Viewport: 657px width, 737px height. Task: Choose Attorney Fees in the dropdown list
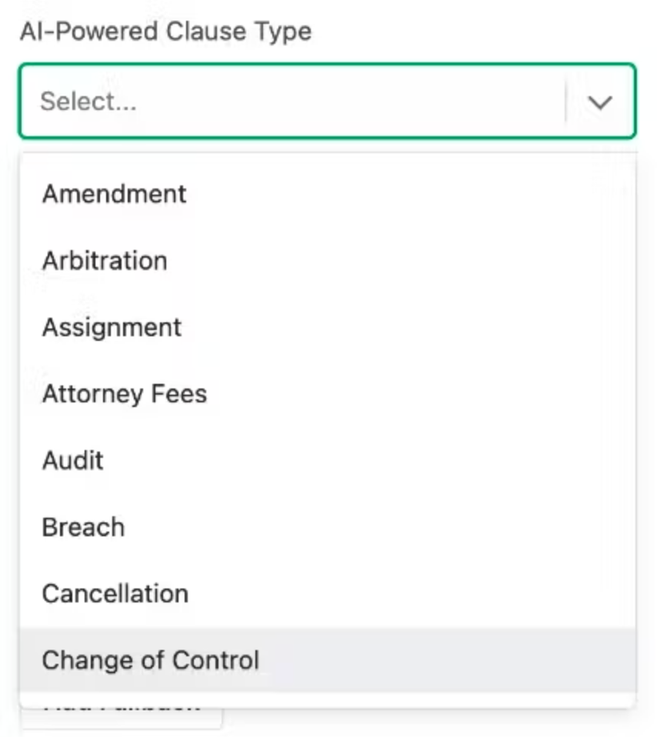328,393
